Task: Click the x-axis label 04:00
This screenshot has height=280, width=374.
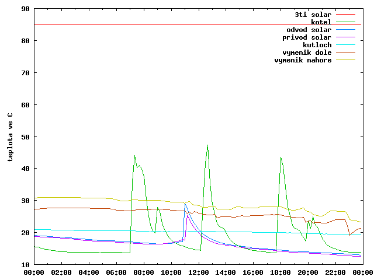Action: point(89,272)
